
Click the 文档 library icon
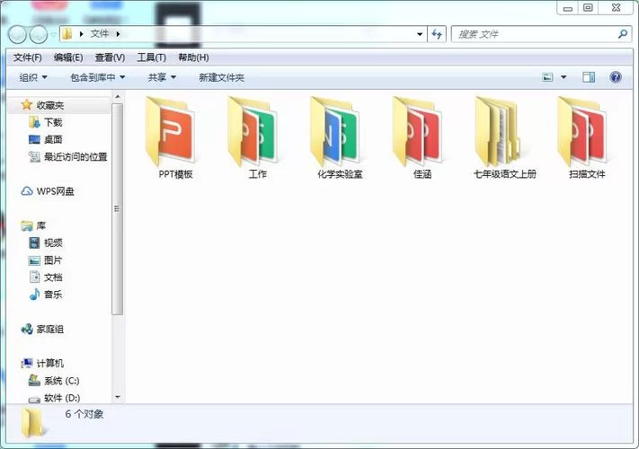coord(35,277)
